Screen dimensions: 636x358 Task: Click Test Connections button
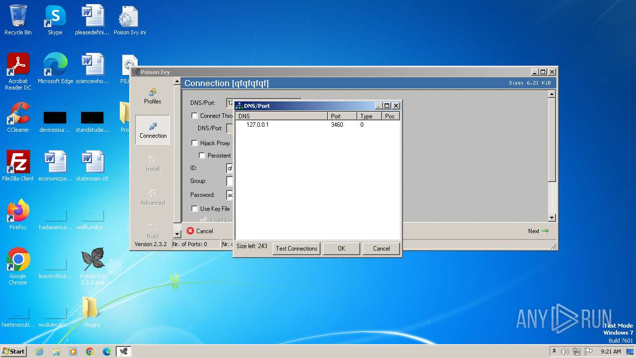[297, 249]
